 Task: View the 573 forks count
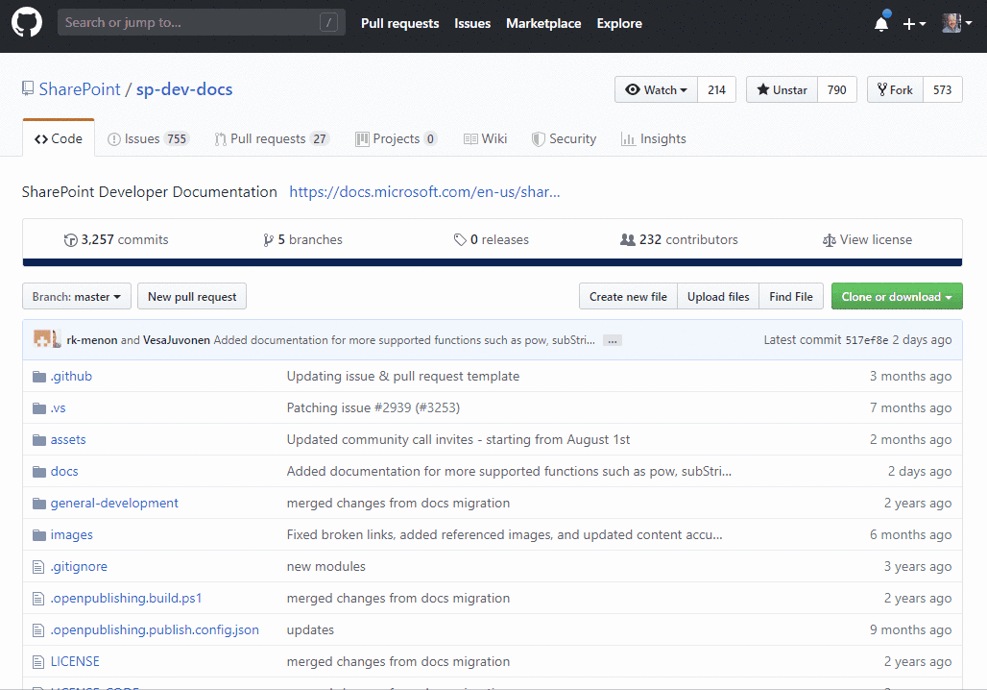[x=942, y=89]
